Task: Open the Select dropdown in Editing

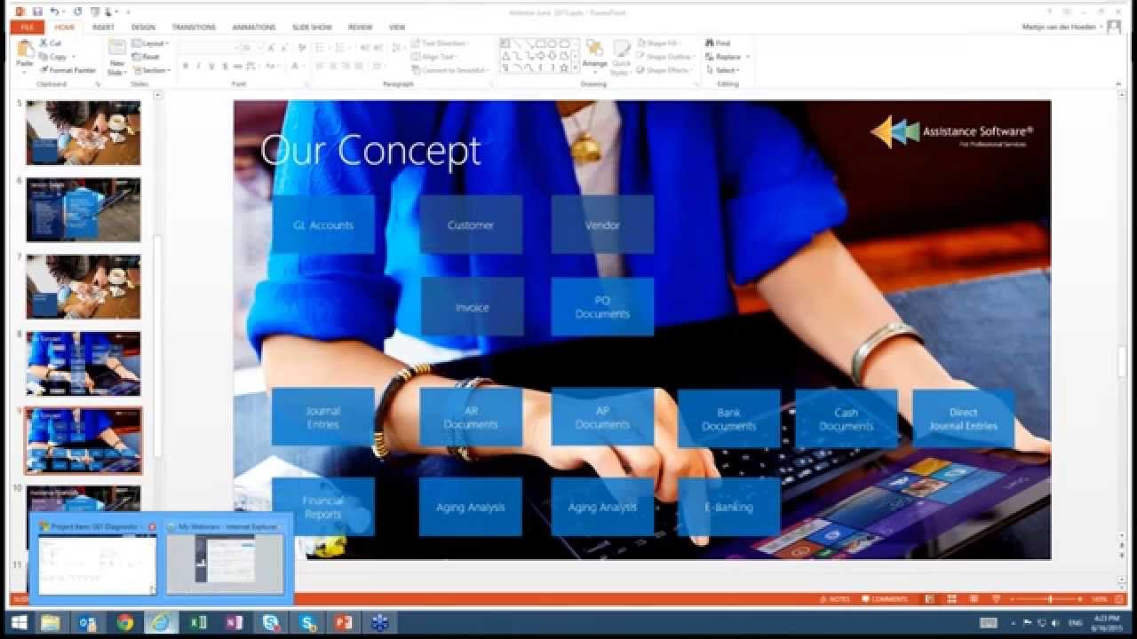Action: 721,70
